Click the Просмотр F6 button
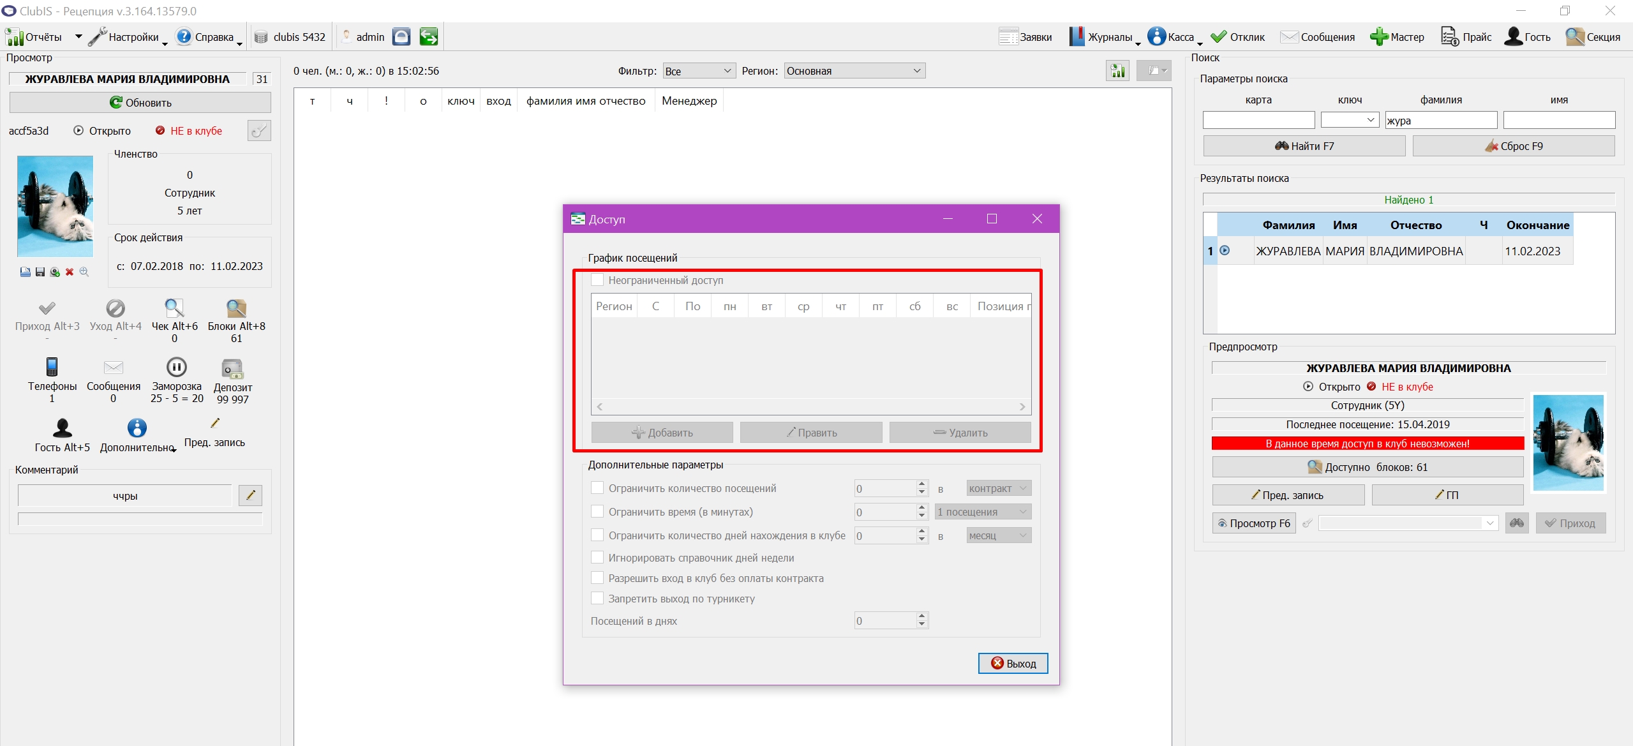 coord(1254,523)
